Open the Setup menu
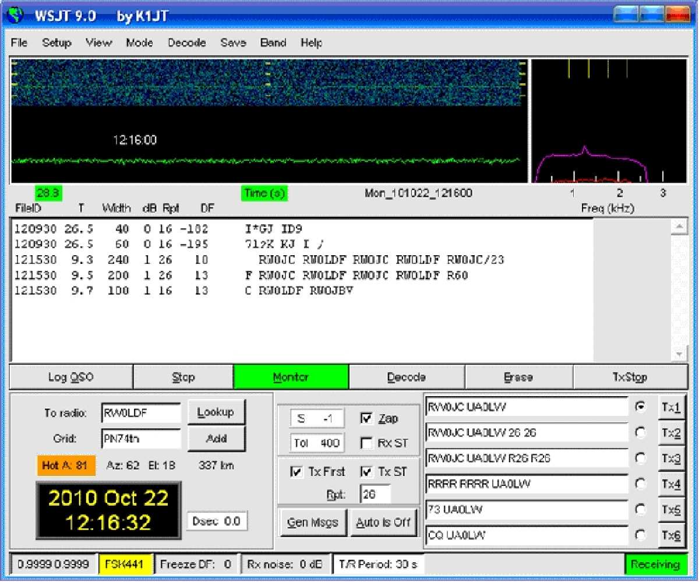The width and height of the screenshot is (699, 582). pyautogui.click(x=57, y=43)
